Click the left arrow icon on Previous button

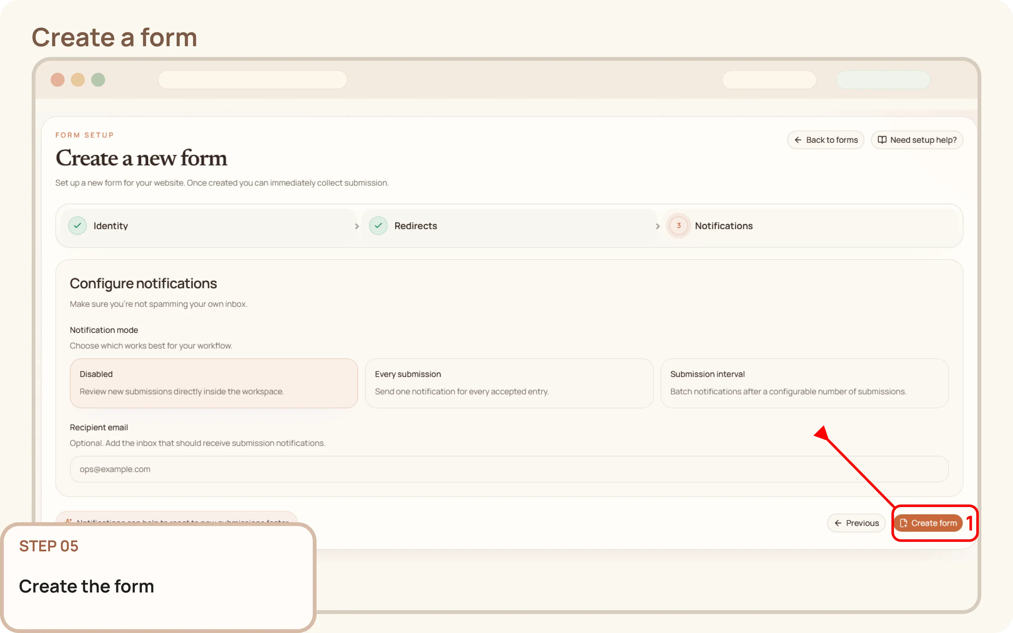click(x=838, y=523)
